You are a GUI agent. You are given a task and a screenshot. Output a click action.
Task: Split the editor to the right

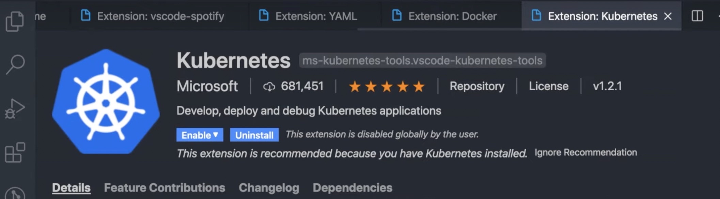tap(697, 16)
